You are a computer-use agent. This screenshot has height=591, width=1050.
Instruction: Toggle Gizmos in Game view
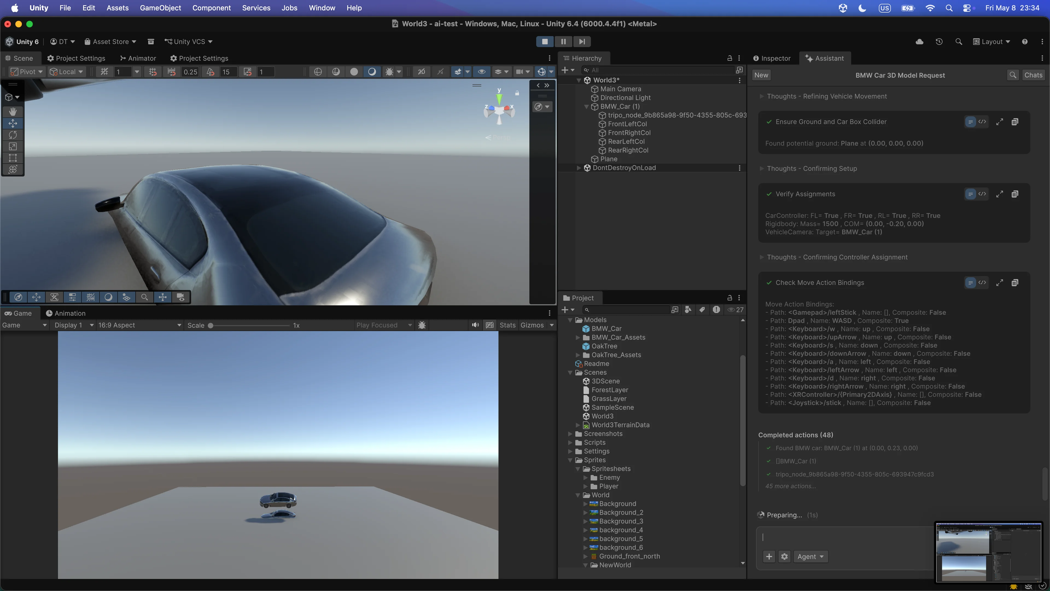pos(532,325)
